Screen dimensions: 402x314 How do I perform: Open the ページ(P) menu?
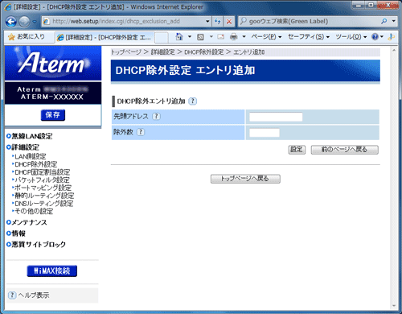[266, 37]
